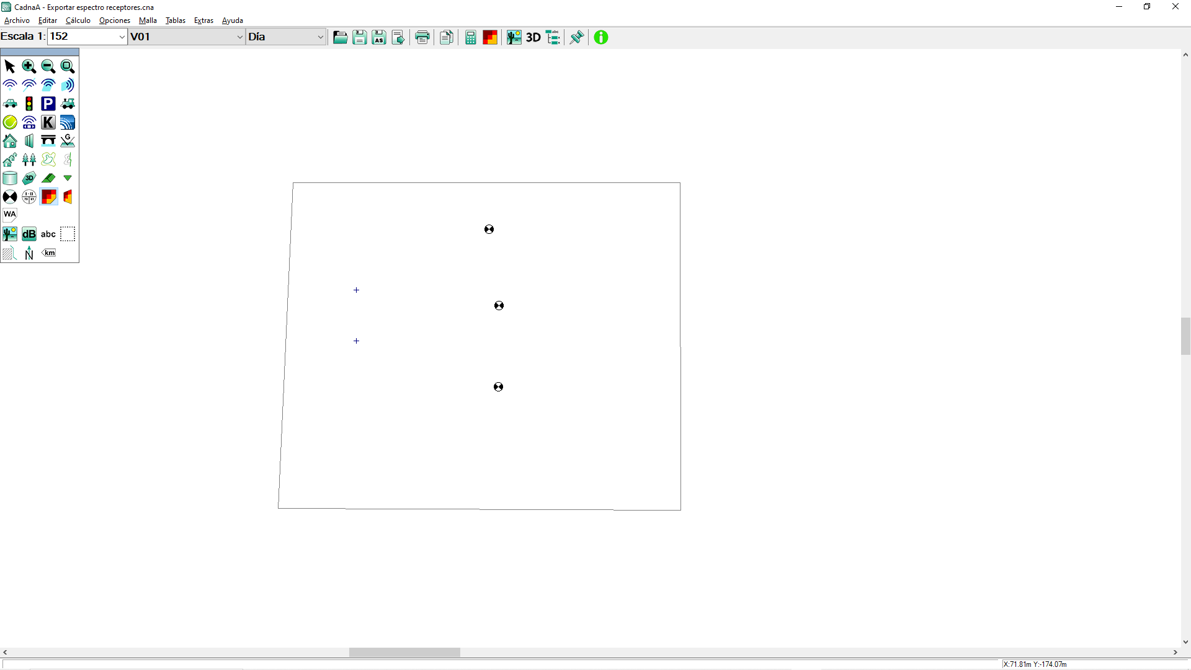
Task: Select the vertical area source tool
Action: pyautogui.click(x=68, y=85)
